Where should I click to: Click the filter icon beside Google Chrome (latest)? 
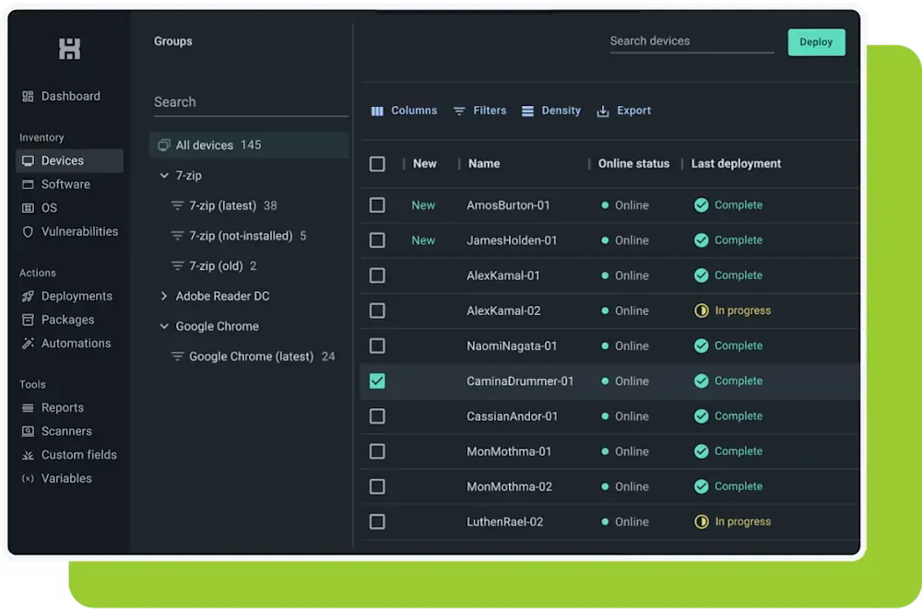tap(177, 357)
